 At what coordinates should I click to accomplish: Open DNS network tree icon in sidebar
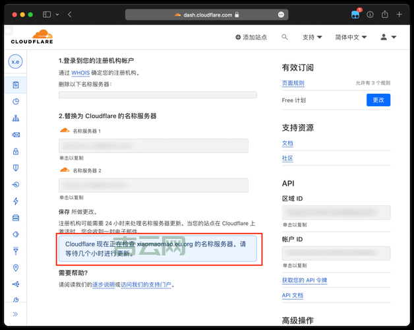16,118
